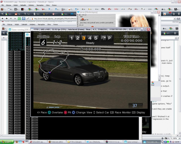Expand the search field dropdown arrow of the Fotosik.pl Opera window

175,19
